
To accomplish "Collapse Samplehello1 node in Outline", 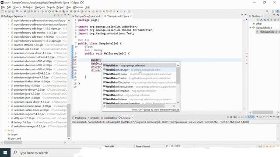I will (x=250, y=27).
